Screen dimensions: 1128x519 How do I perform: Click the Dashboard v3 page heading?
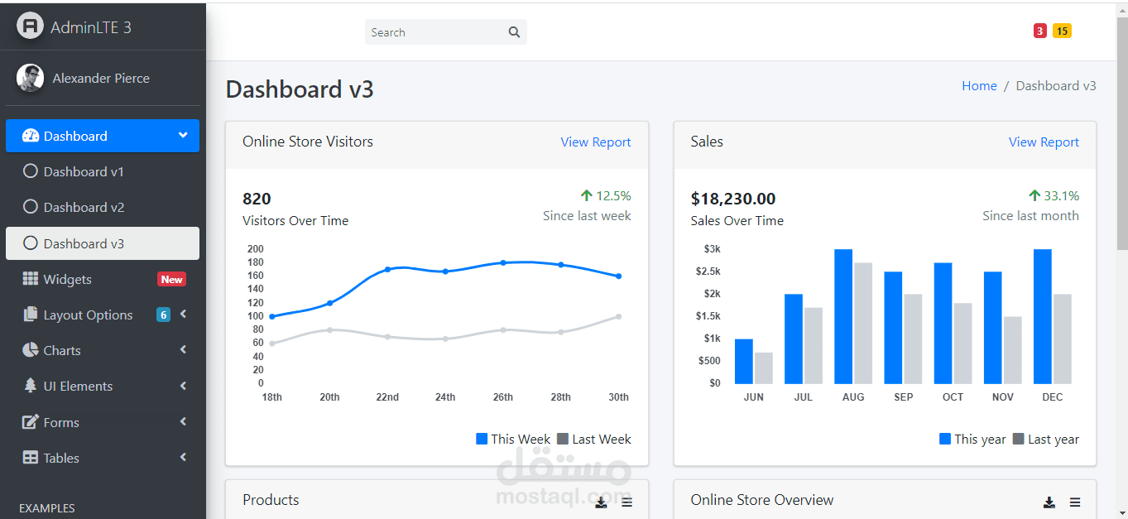click(300, 89)
